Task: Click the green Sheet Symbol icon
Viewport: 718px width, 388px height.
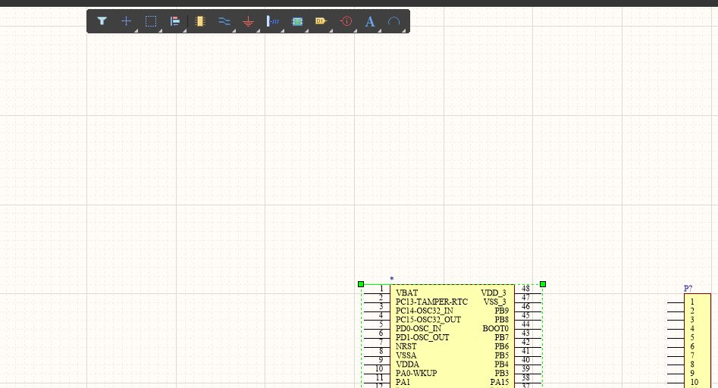Action: click(x=297, y=21)
